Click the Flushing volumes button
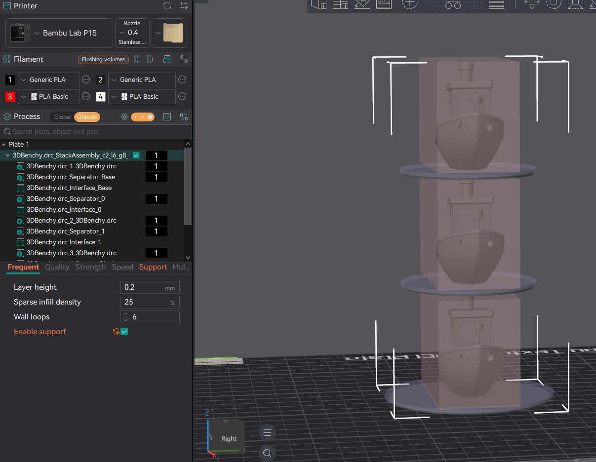 pyautogui.click(x=103, y=59)
